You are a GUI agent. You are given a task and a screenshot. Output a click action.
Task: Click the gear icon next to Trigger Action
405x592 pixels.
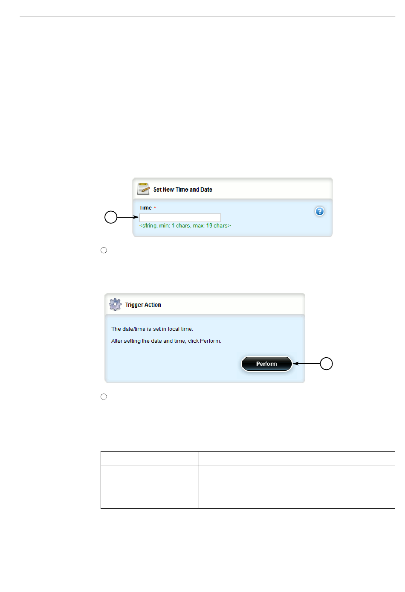(115, 304)
